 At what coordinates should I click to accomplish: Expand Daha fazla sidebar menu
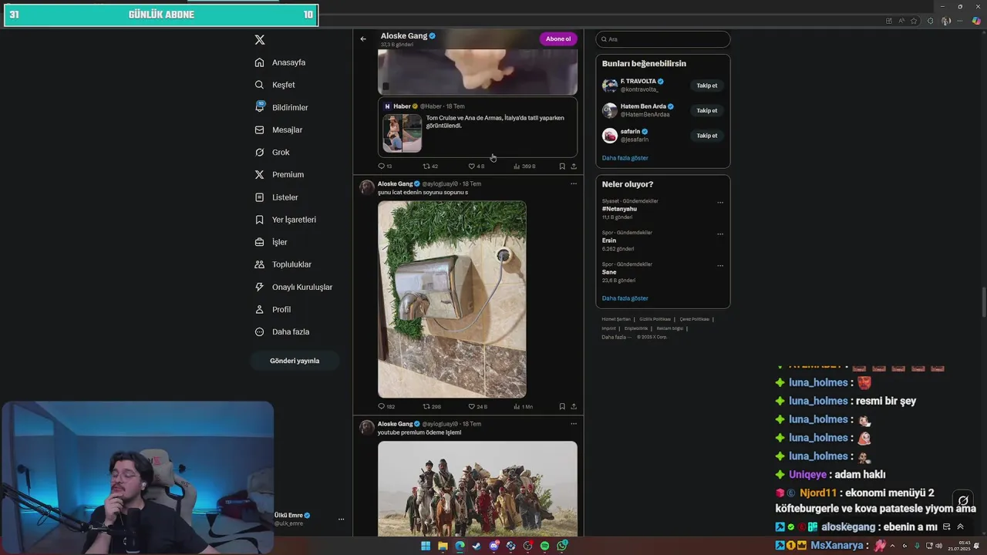282,331
